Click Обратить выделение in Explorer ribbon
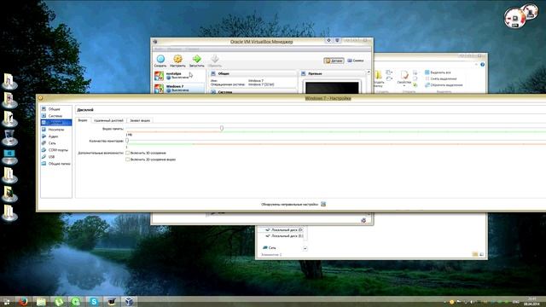This screenshot has height=307, width=546. [444, 85]
